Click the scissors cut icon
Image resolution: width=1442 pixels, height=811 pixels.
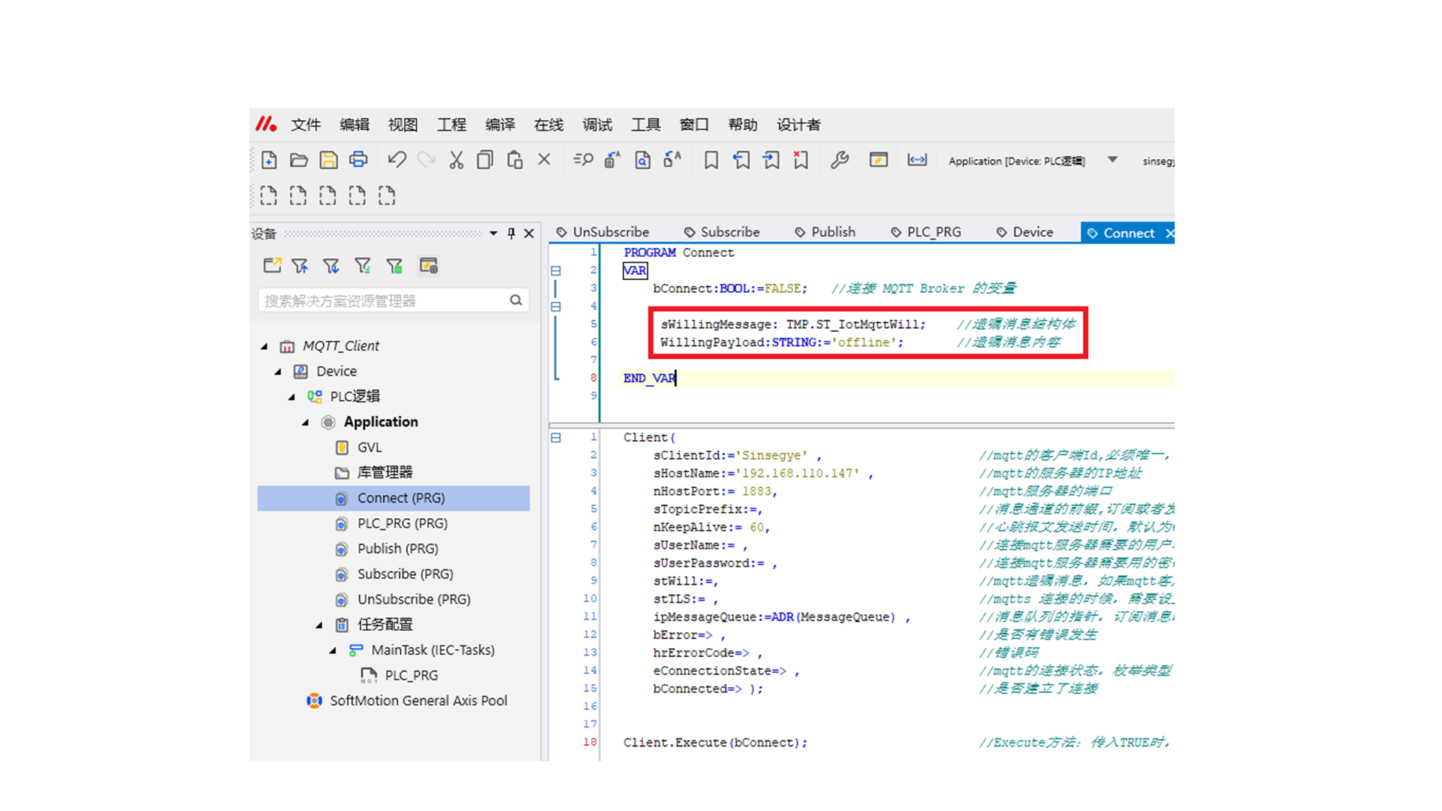[456, 160]
